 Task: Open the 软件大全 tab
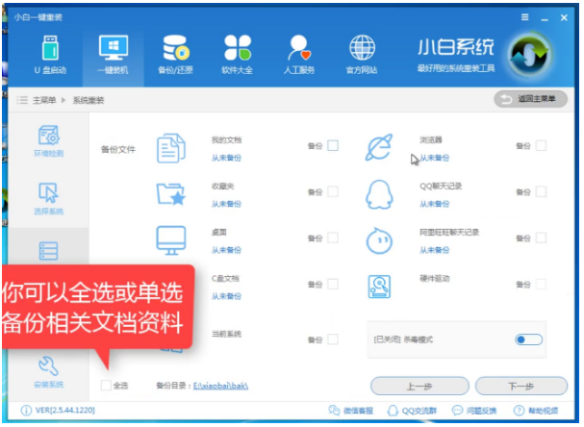pos(238,55)
